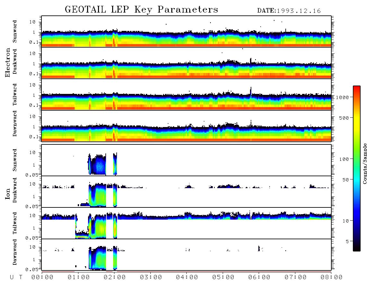The height and width of the screenshot is (283, 367).
Task: Click the 0.05 tick on Ion Dawnward axis
Action: coord(32,269)
